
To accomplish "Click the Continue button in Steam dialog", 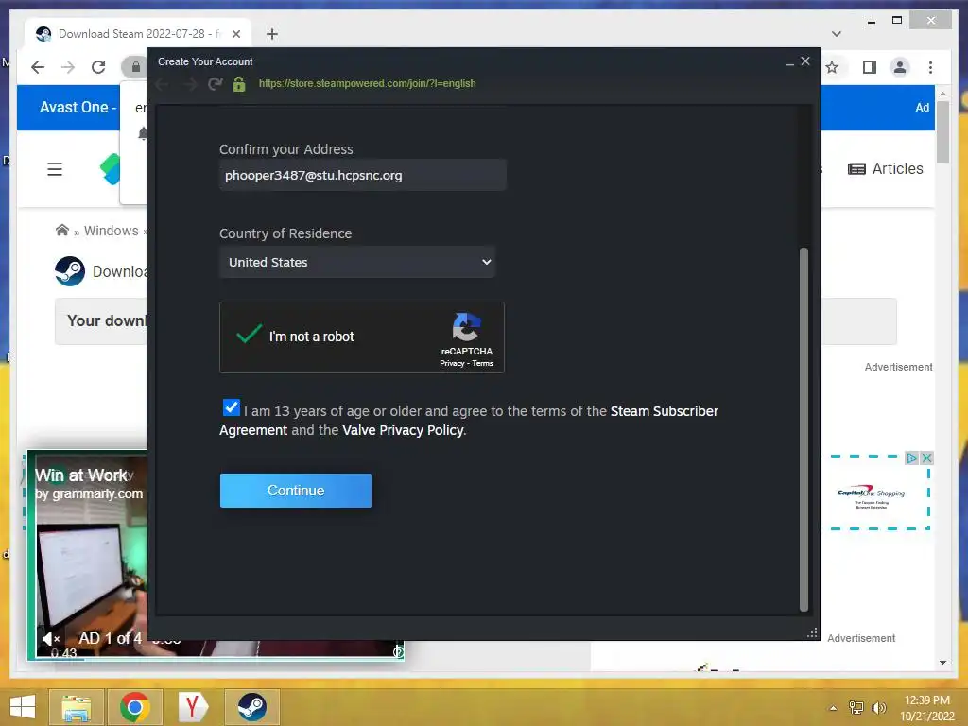I will (295, 491).
